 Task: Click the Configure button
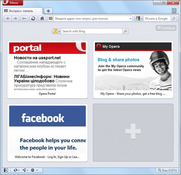tap(166, 28)
